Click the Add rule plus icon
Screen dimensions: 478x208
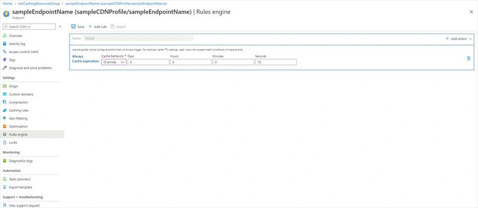coord(90,26)
